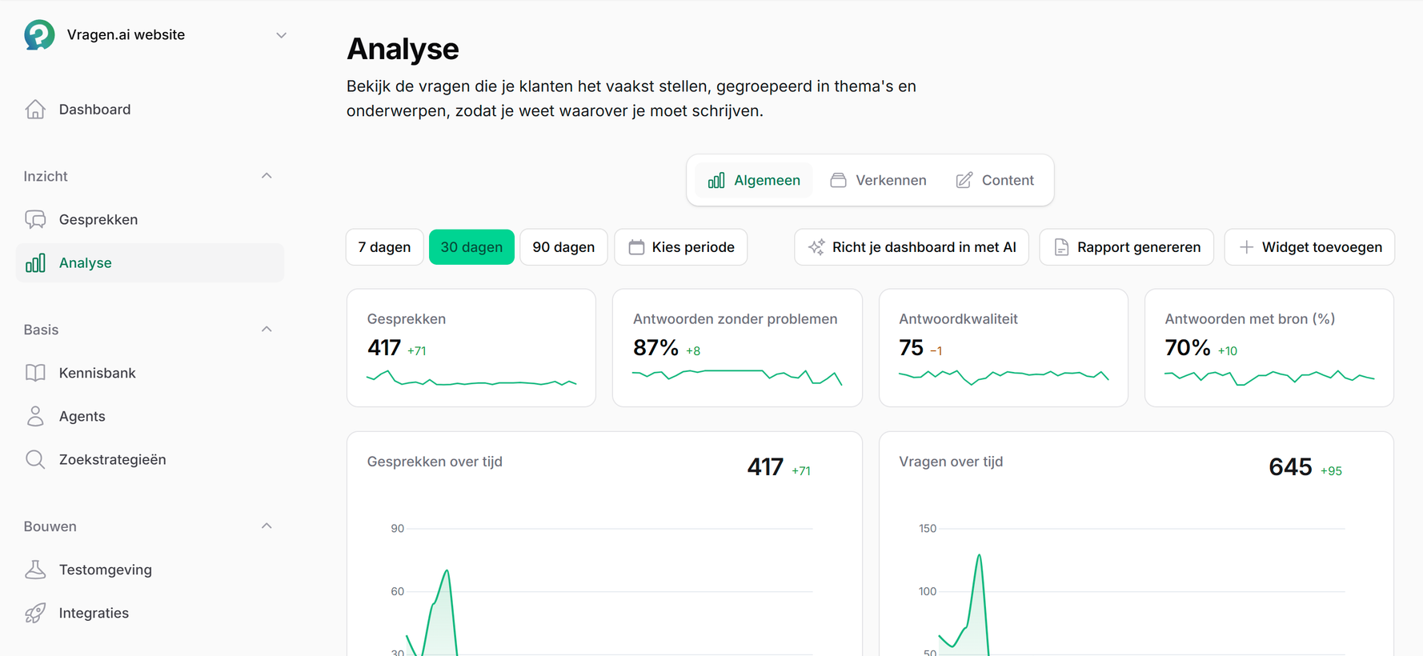Image resolution: width=1423 pixels, height=656 pixels.
Task: Click the -1 change indicator
Action: point(936,351)
